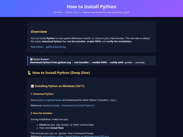Click the '.exe' inline code text
Image resolution: width=183 pixels, height=137 pixels.
(x=112, y=100)
